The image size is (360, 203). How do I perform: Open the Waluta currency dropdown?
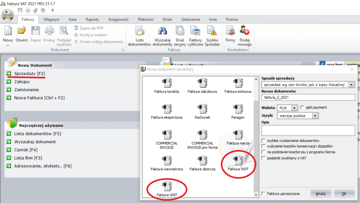pyautogui.click(x=295, y=108)
